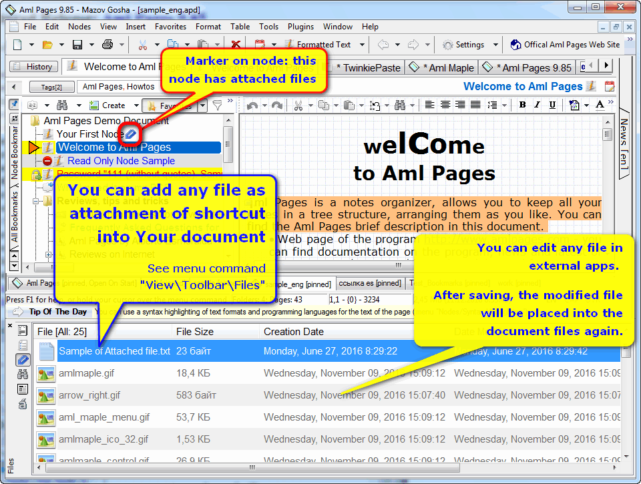The width and height of the screenshot is (641, 484).
Task: Toggle the pin button above the bookmarks sidebar
Action: 14,105
